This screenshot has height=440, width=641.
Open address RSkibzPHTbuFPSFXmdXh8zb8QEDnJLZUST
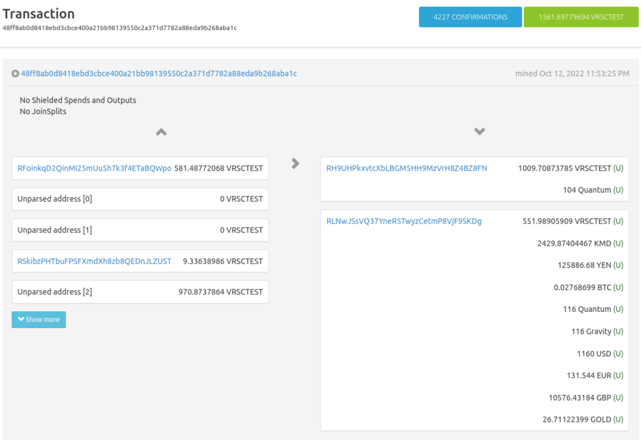[95, 261]
